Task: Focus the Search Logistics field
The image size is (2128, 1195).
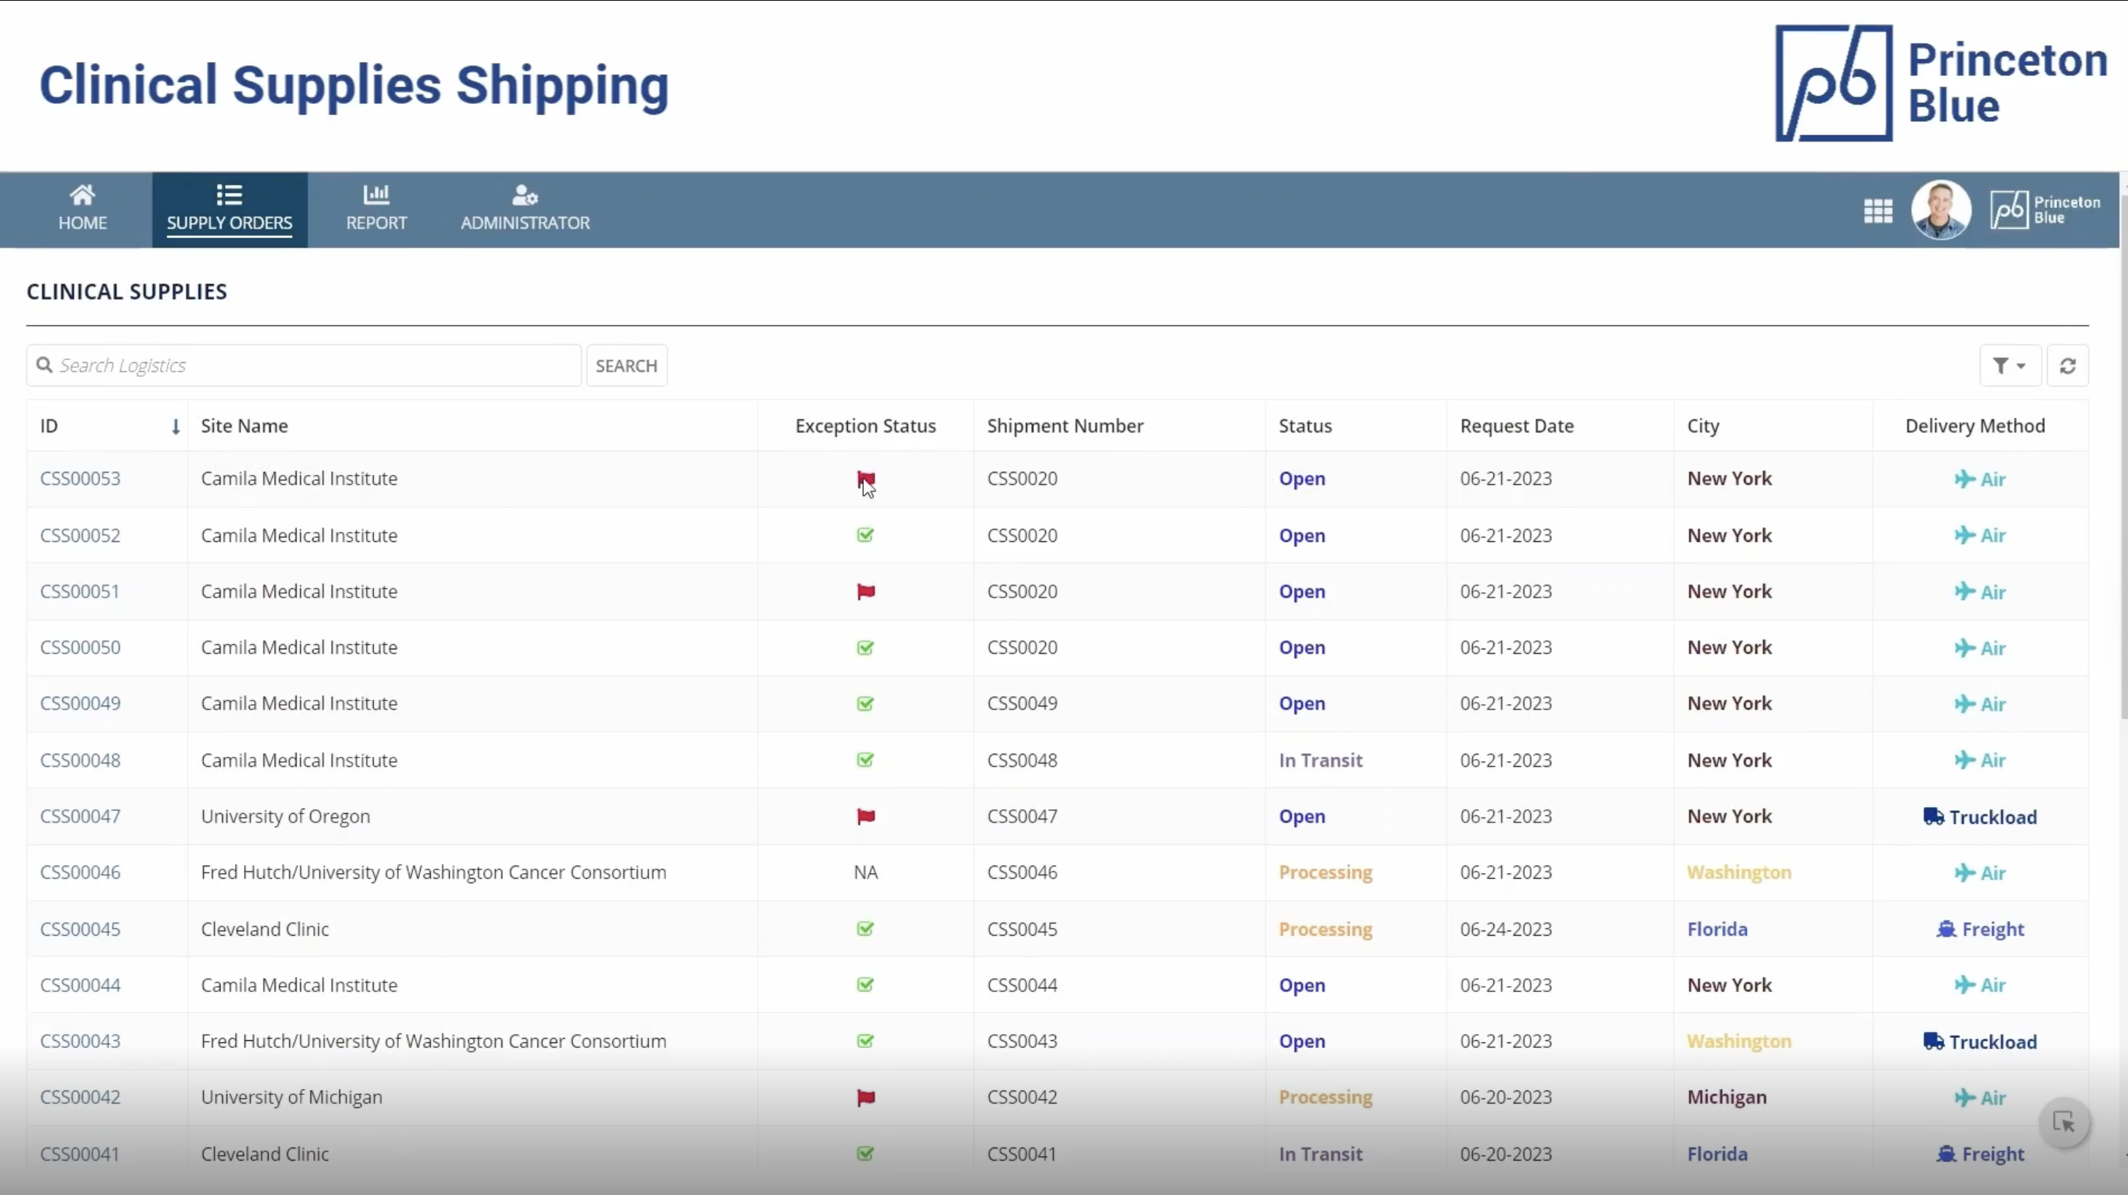Action: (x=314, y=366)
